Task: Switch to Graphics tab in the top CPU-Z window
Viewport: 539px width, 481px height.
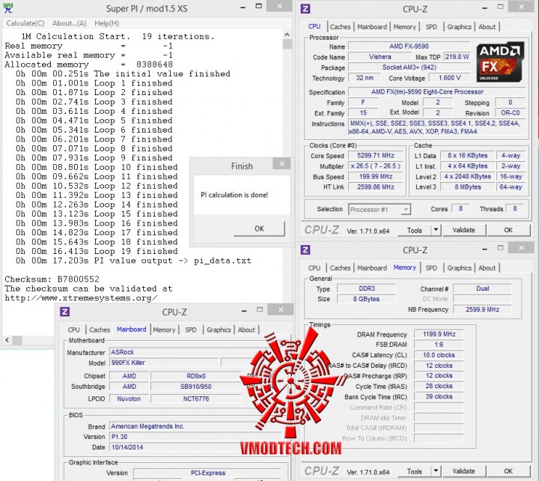Action: click(x=459, y=27)
